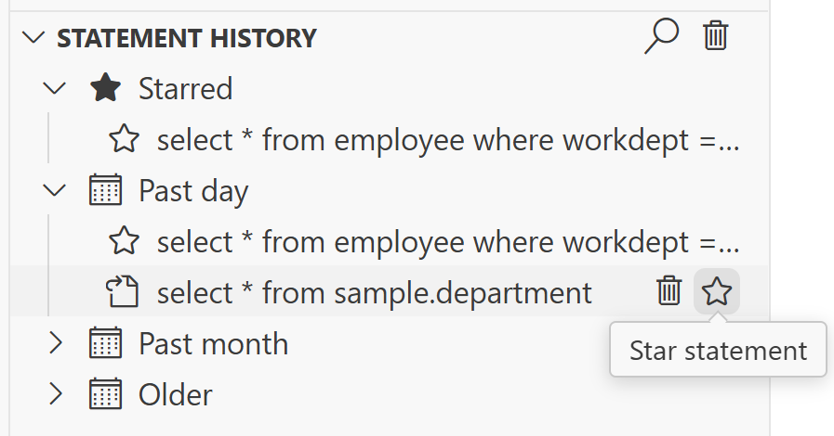Viewport: 834px width, 436px height.
Task: Expand the Past month group
Action: click(x=56, y=344)
